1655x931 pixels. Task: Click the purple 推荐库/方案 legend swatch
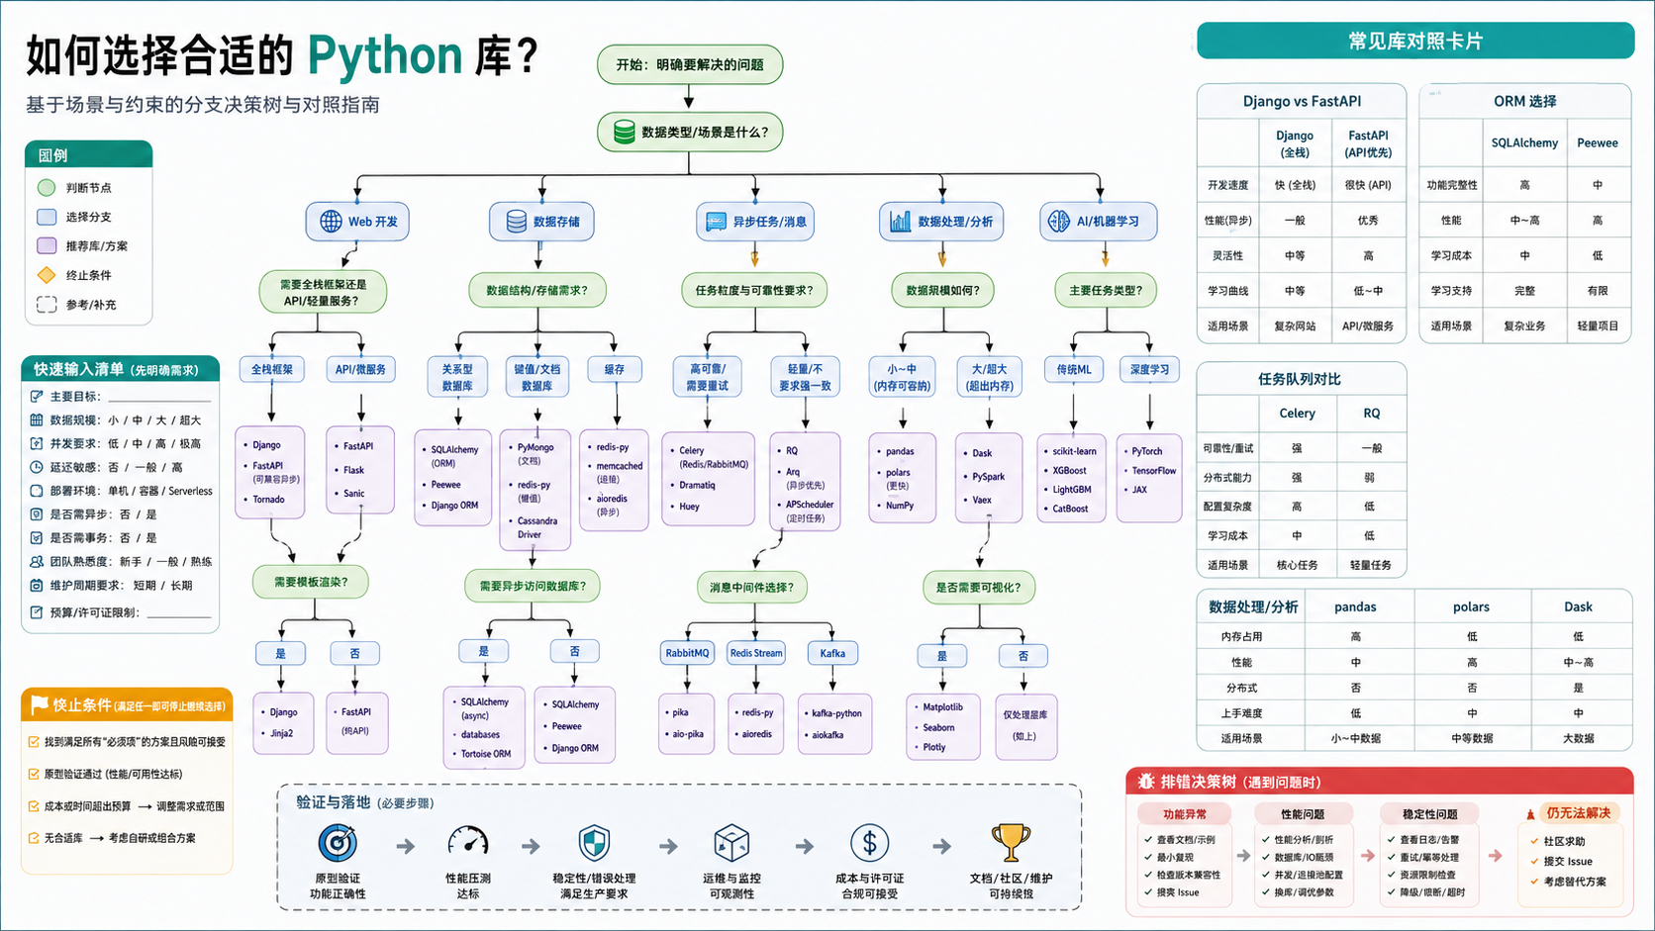point(47,245)
